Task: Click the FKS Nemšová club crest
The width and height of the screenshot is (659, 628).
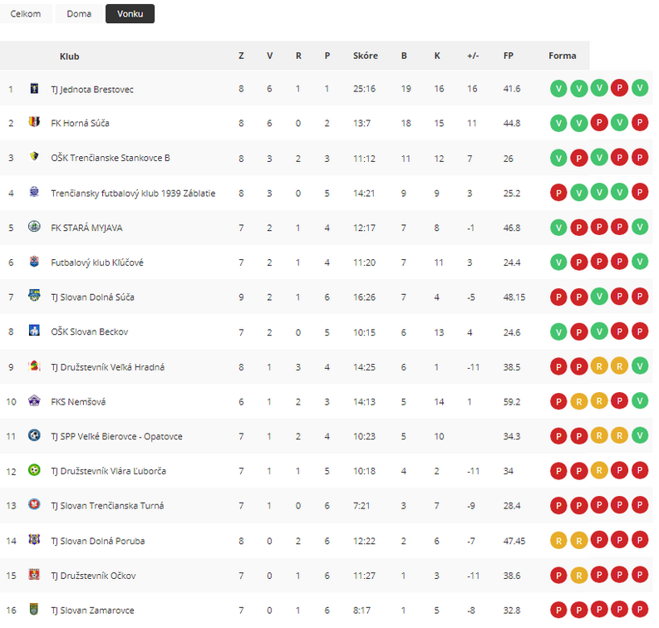Action: pyautogui.click(x=34, y=400)
